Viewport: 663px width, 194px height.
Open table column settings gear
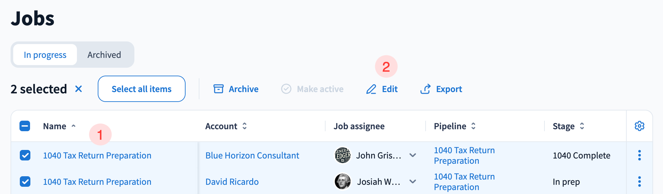(x=639, y=126)
